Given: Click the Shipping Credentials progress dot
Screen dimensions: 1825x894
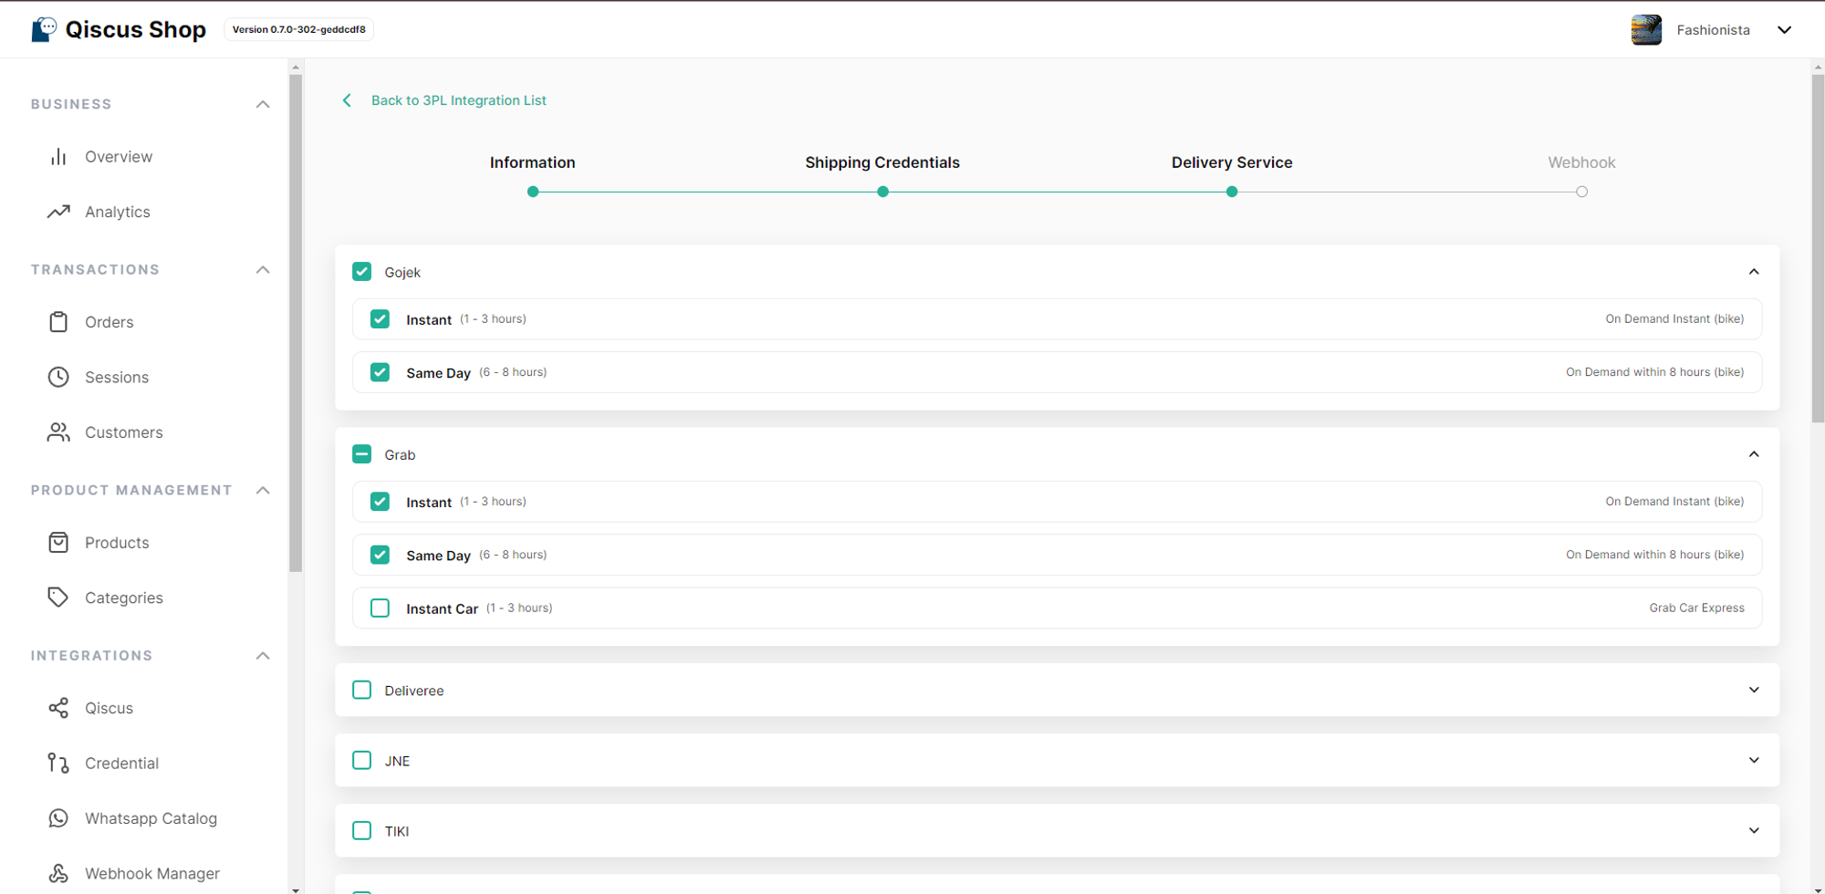Looking at the screenshot, I should pyautogui.click(x=882, y=192).
